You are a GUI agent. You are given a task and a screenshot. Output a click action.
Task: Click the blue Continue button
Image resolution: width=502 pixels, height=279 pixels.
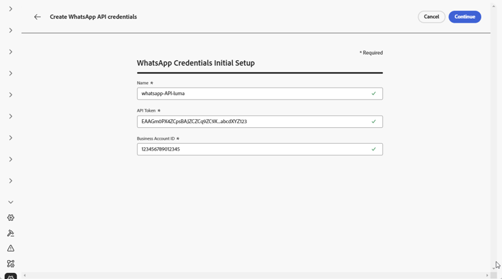(x=465, y=17)
